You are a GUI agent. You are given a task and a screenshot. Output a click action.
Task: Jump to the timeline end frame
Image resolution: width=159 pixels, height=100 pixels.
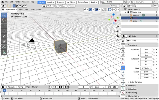pyautogui.click(x=68, y=87)
